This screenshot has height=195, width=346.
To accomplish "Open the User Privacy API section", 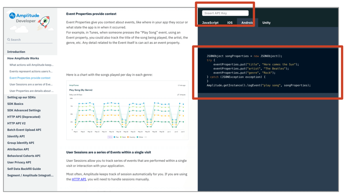I will [19, 162].
